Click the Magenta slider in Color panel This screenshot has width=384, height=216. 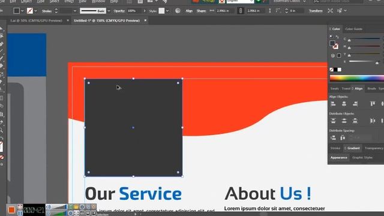[364, 47]
